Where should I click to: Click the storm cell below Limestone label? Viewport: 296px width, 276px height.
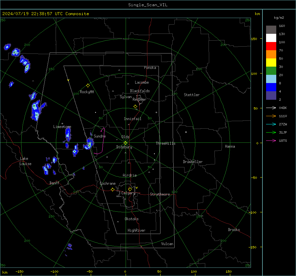pyautogui.click(x=68, y=135)
